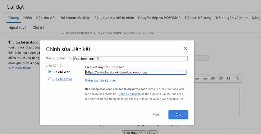Click Hủy button below settings page

coord(152,133)
